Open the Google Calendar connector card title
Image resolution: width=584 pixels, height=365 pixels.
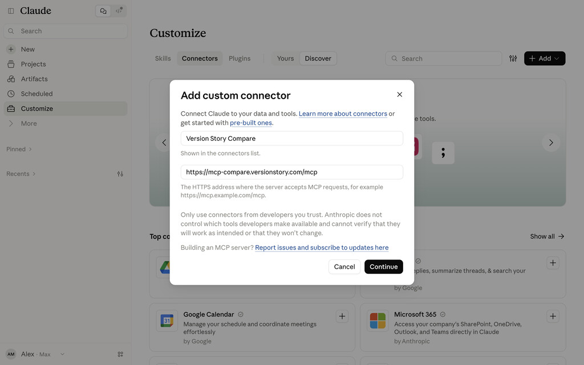(209, 315)
